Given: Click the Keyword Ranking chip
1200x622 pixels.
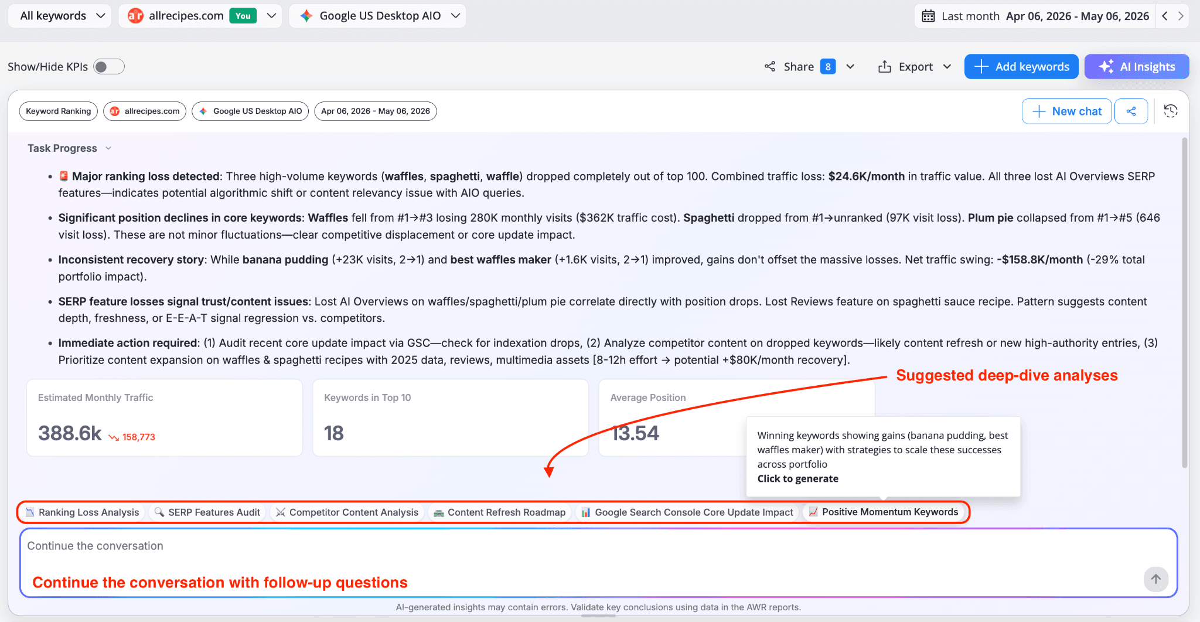Looking at the screenshot, I should pos(59,111).
